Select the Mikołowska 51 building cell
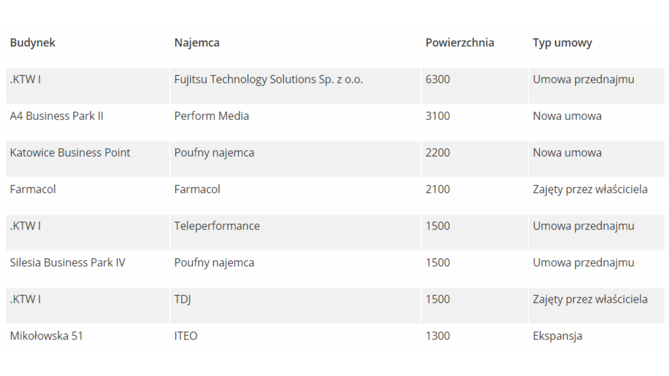Viewport: 669px width, 376px height. click(46, 336)
